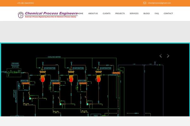
Task: Click the phone number +91-80-26635941
Action: (x=25, y=3)
